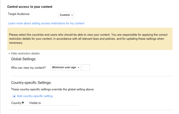Click the blue Add country-specific setting icon
This screenshot has width=179, height=114.
point(14,96)
